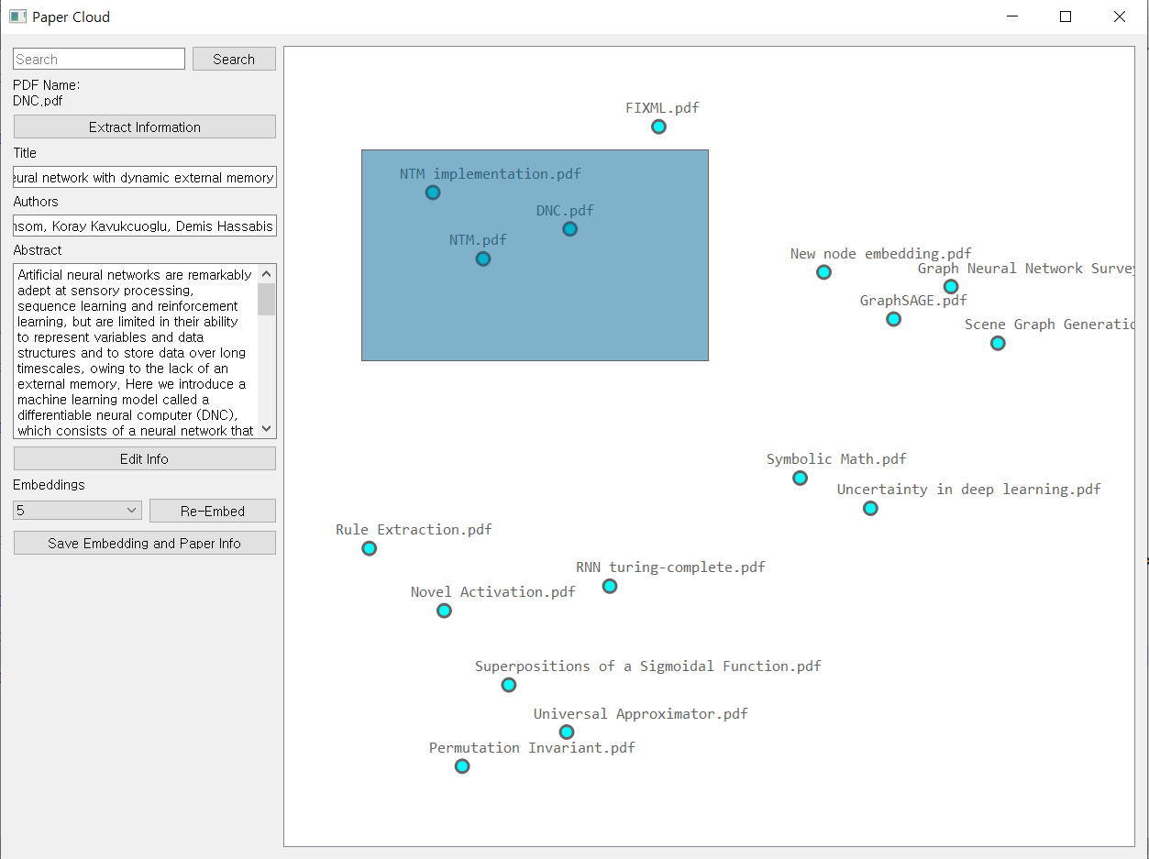Screen dimensions: 1149x859
Task: Click the GraphSAGE.pdf label text
Action: pos(913,300)
